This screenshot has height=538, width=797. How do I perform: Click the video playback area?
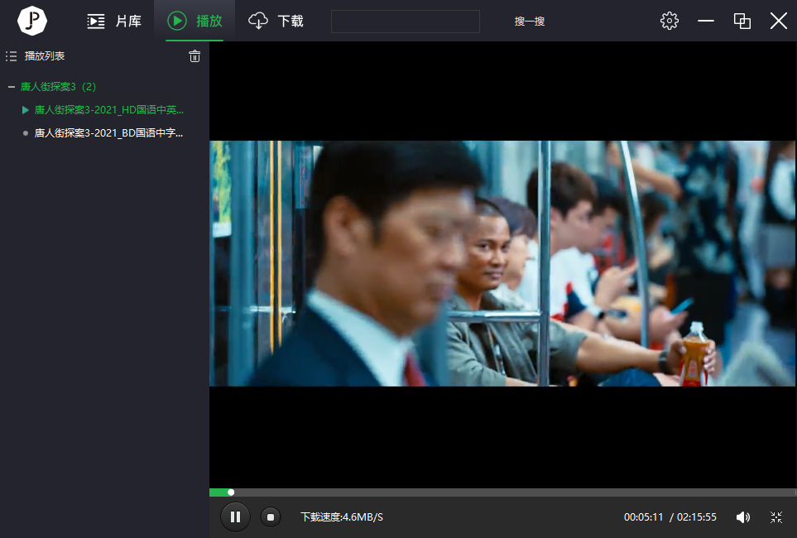pyautogui.click(x=502, y=263)
